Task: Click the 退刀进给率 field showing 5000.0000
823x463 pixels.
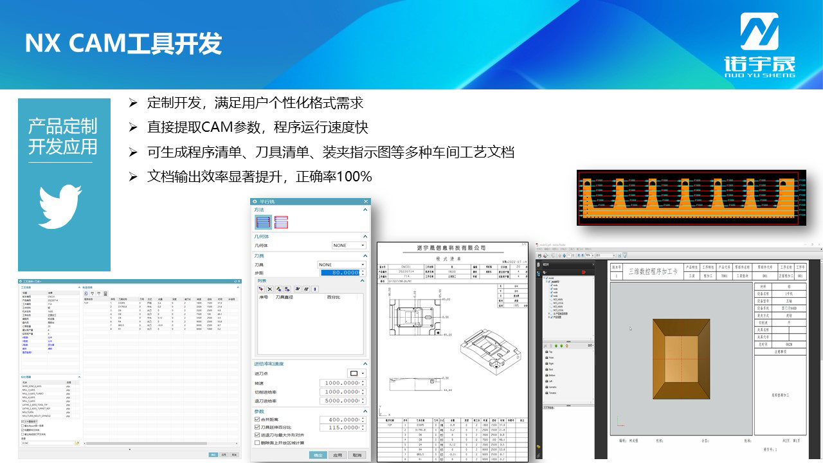Action: (x=343, y=401)
